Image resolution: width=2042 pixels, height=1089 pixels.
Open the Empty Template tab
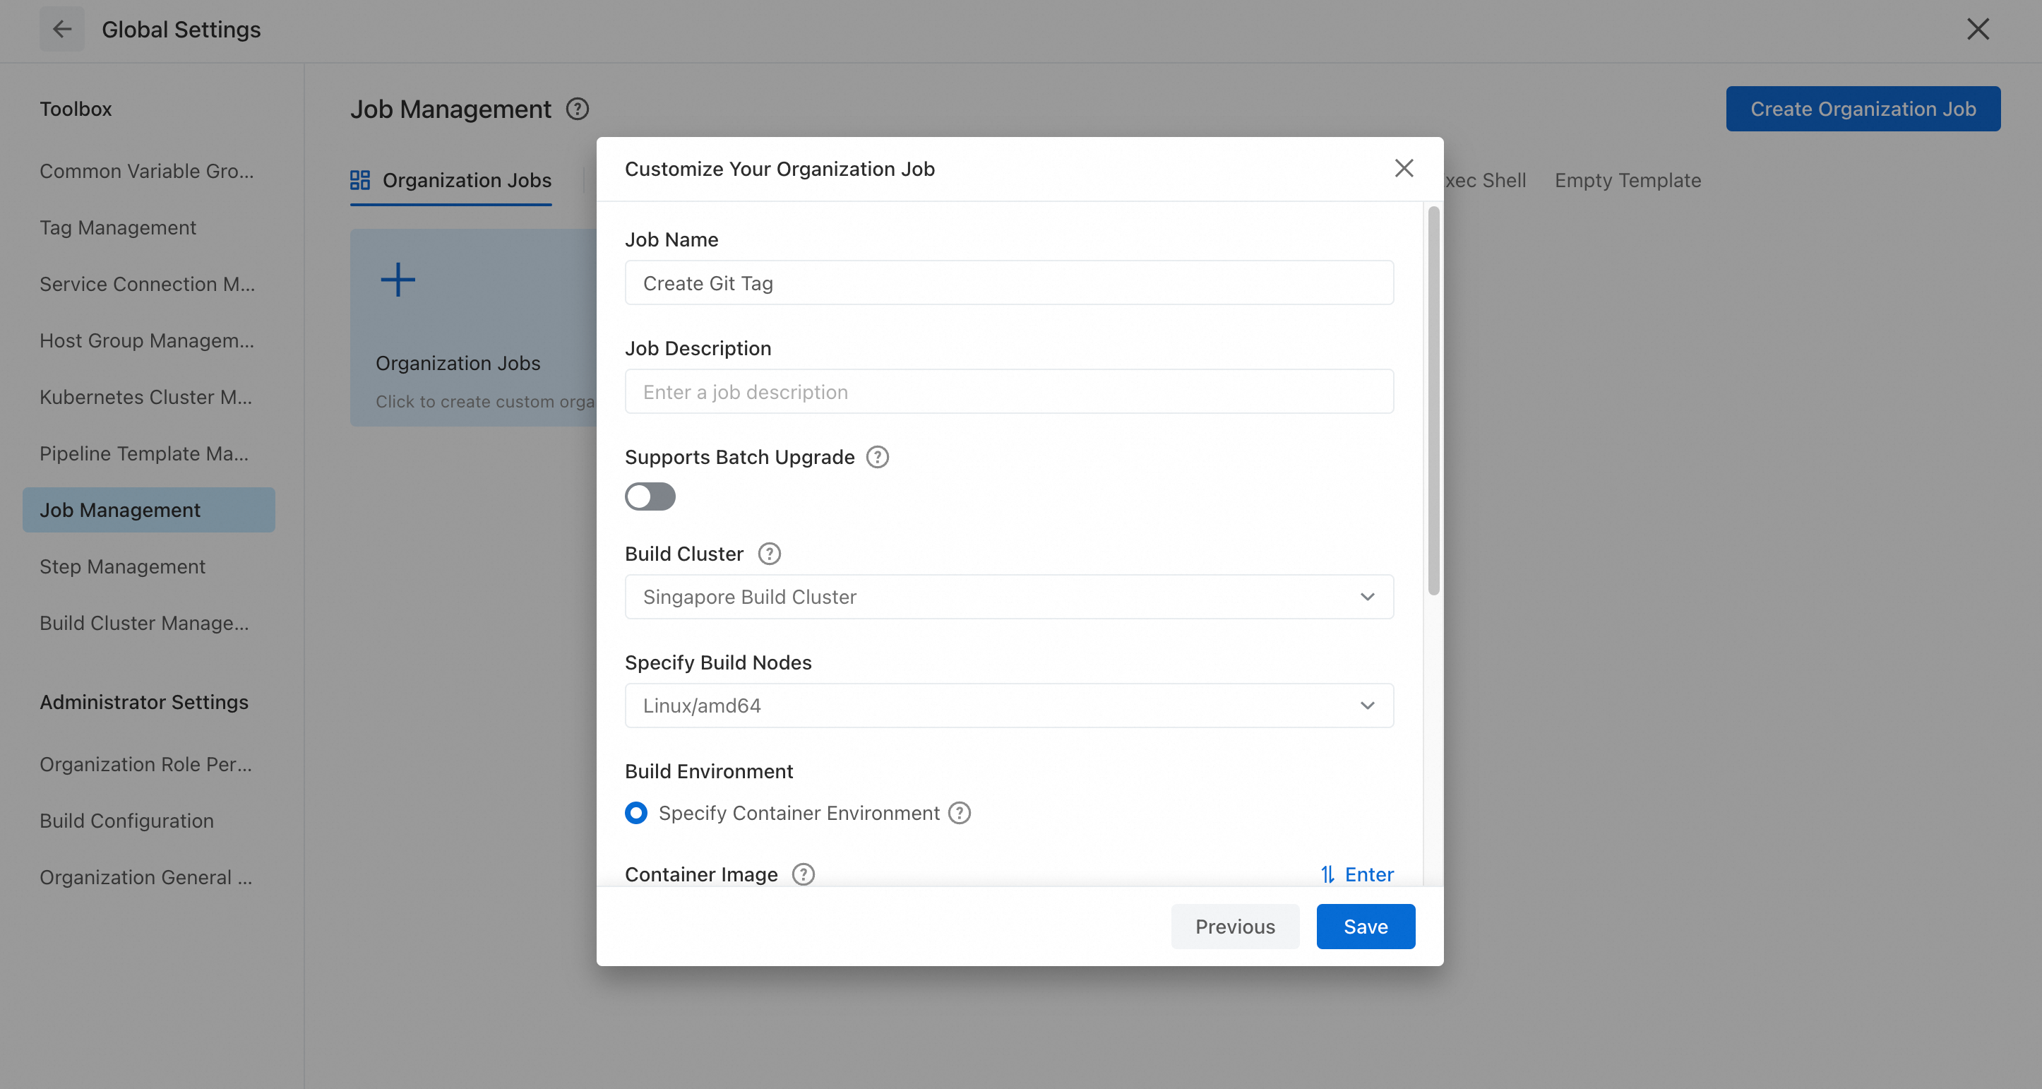pyautogui.click(x=1628, y=181)
